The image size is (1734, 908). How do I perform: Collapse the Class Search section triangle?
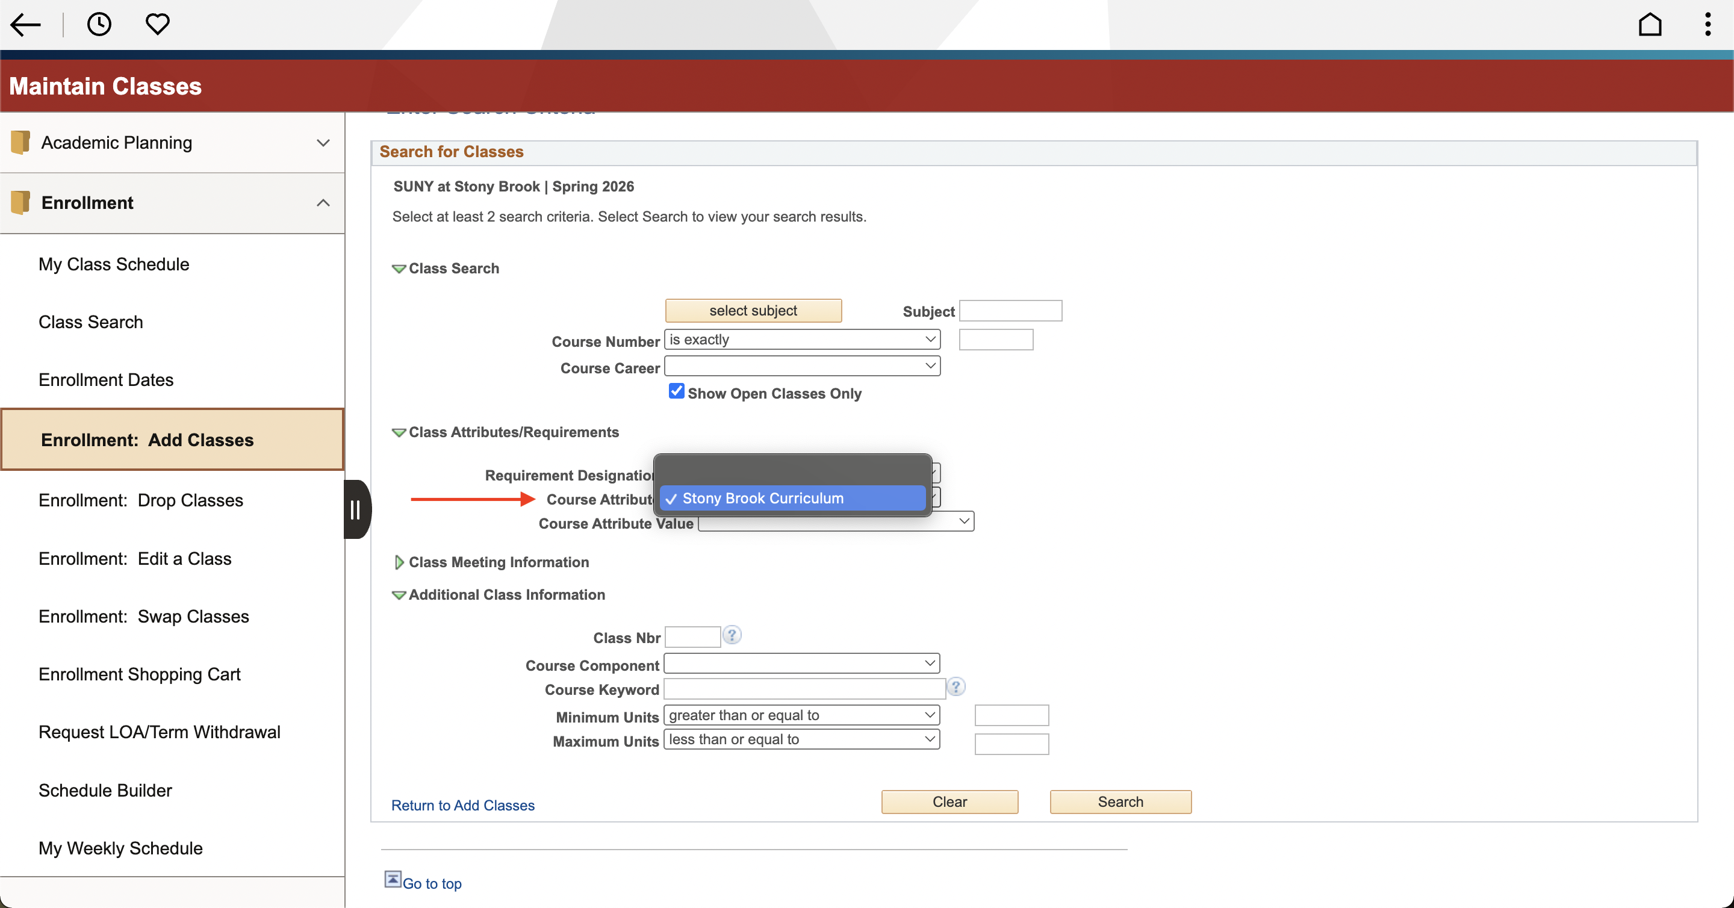(x=399, y=269)
